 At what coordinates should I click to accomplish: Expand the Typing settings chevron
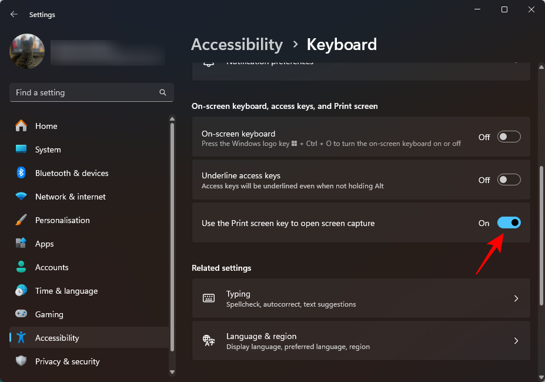click(516, 298)
